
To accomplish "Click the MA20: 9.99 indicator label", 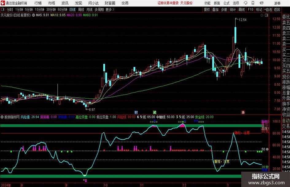I will 74,15.
